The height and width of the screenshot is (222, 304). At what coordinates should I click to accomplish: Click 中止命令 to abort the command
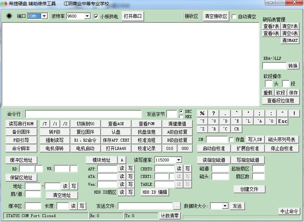point(289,211)
